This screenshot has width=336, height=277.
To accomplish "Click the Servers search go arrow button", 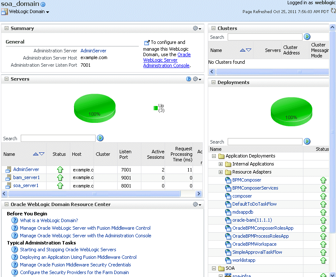I will pyautogui.click(x=100, y=138).
